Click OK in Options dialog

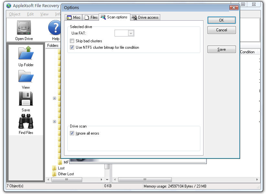pos(222,20)
